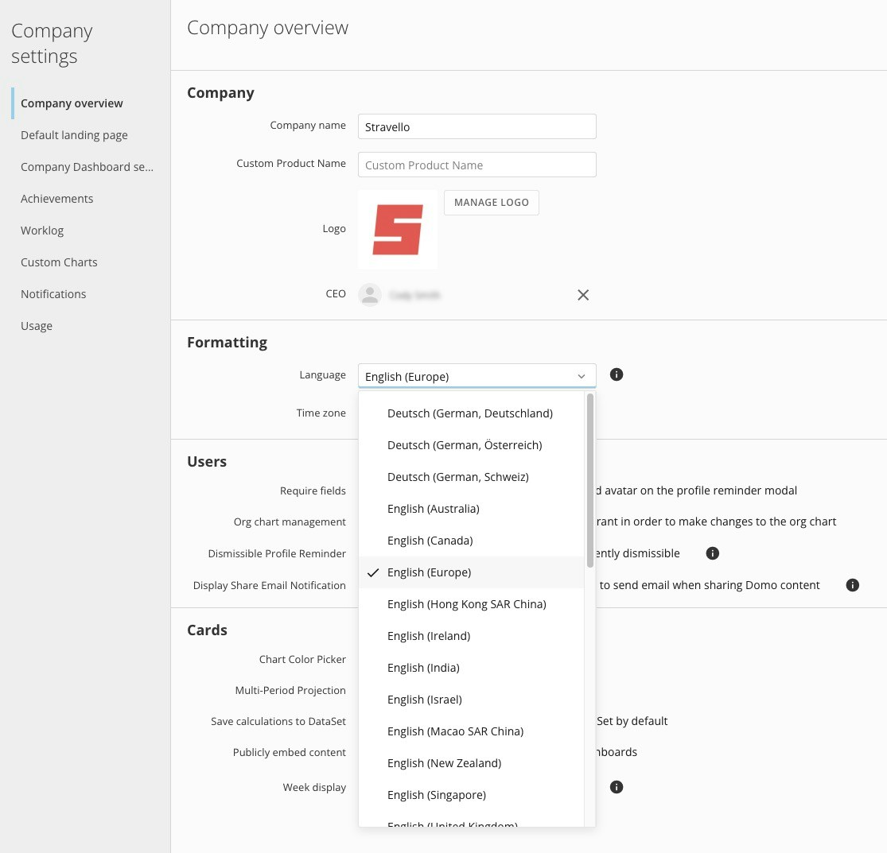Image resolution: width=887 pixels, height=853 pixels.
Task: Select Deutsch (German, Deutschland) option
Action: pos(471,413)
